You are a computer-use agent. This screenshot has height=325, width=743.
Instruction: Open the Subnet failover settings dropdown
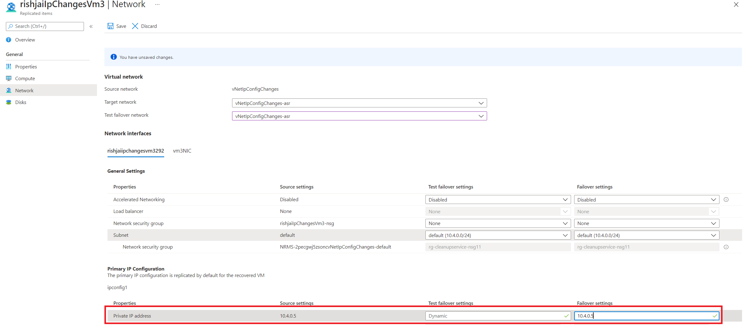(714, 235)
